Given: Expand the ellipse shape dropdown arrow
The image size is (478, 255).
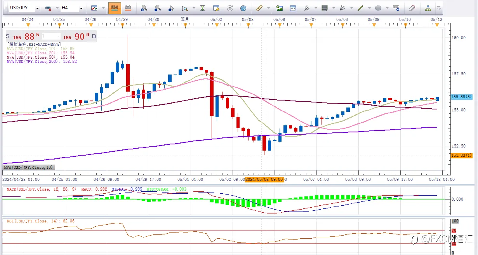Looking at the screenshot, I should pos(387,8).
